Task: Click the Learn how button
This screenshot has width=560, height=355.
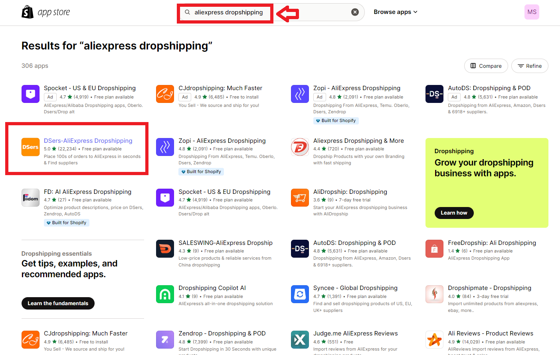Action: coord(454,213)
